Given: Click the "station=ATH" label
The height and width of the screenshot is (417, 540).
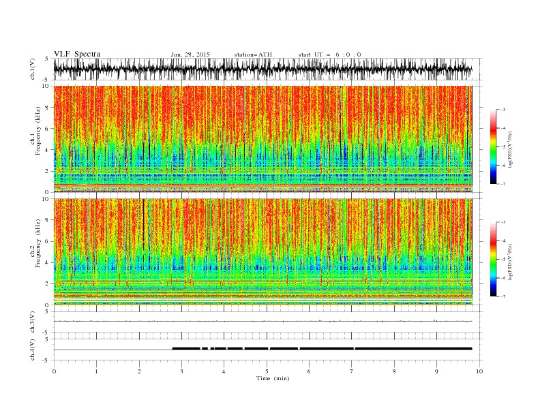Looking at the screenshot, I should tap(253, 55).
